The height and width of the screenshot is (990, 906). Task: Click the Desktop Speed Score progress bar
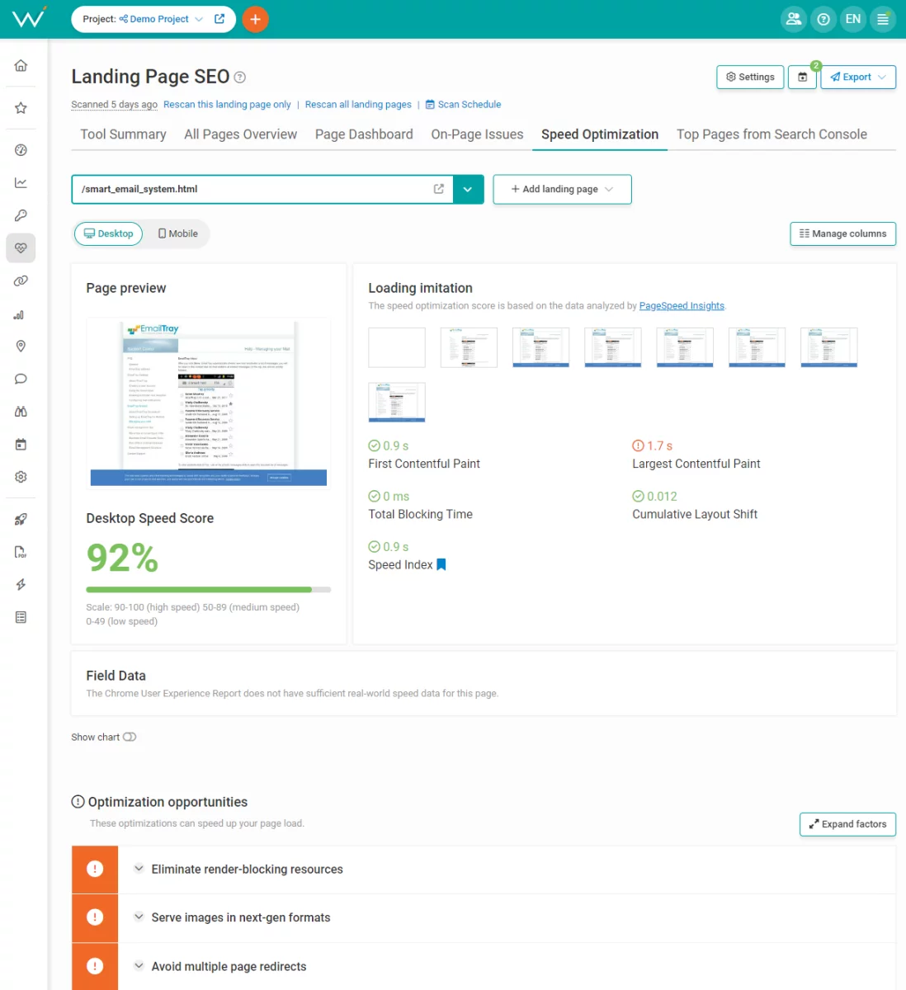[x=208, y=590]
